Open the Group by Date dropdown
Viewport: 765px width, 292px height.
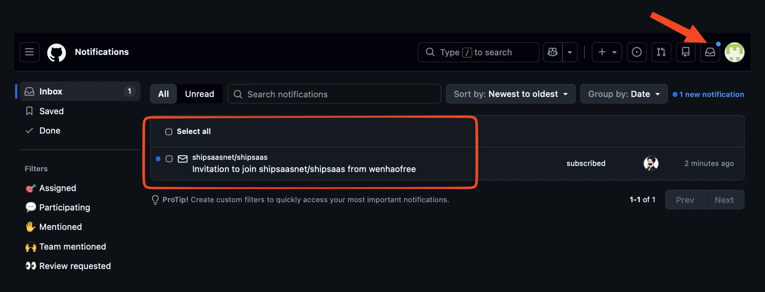(x=624, y=94)
